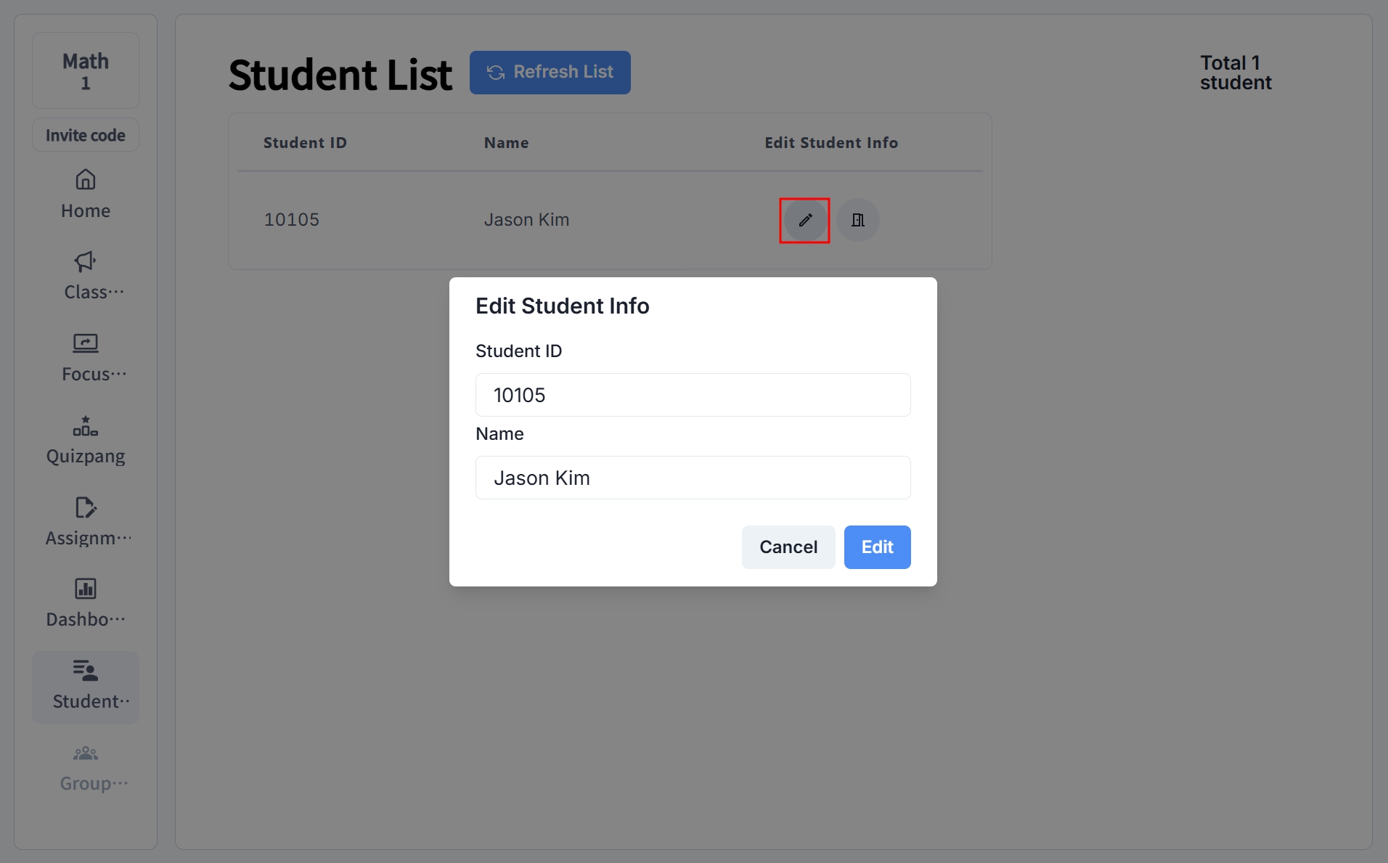The height and width of the screenshot is (863, 1388).
Task: Cancel the Edit Student Info dialog
Action: 788,547
